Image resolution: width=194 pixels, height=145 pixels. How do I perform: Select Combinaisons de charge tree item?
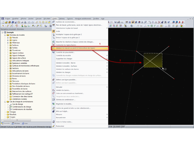coord(21,107)
